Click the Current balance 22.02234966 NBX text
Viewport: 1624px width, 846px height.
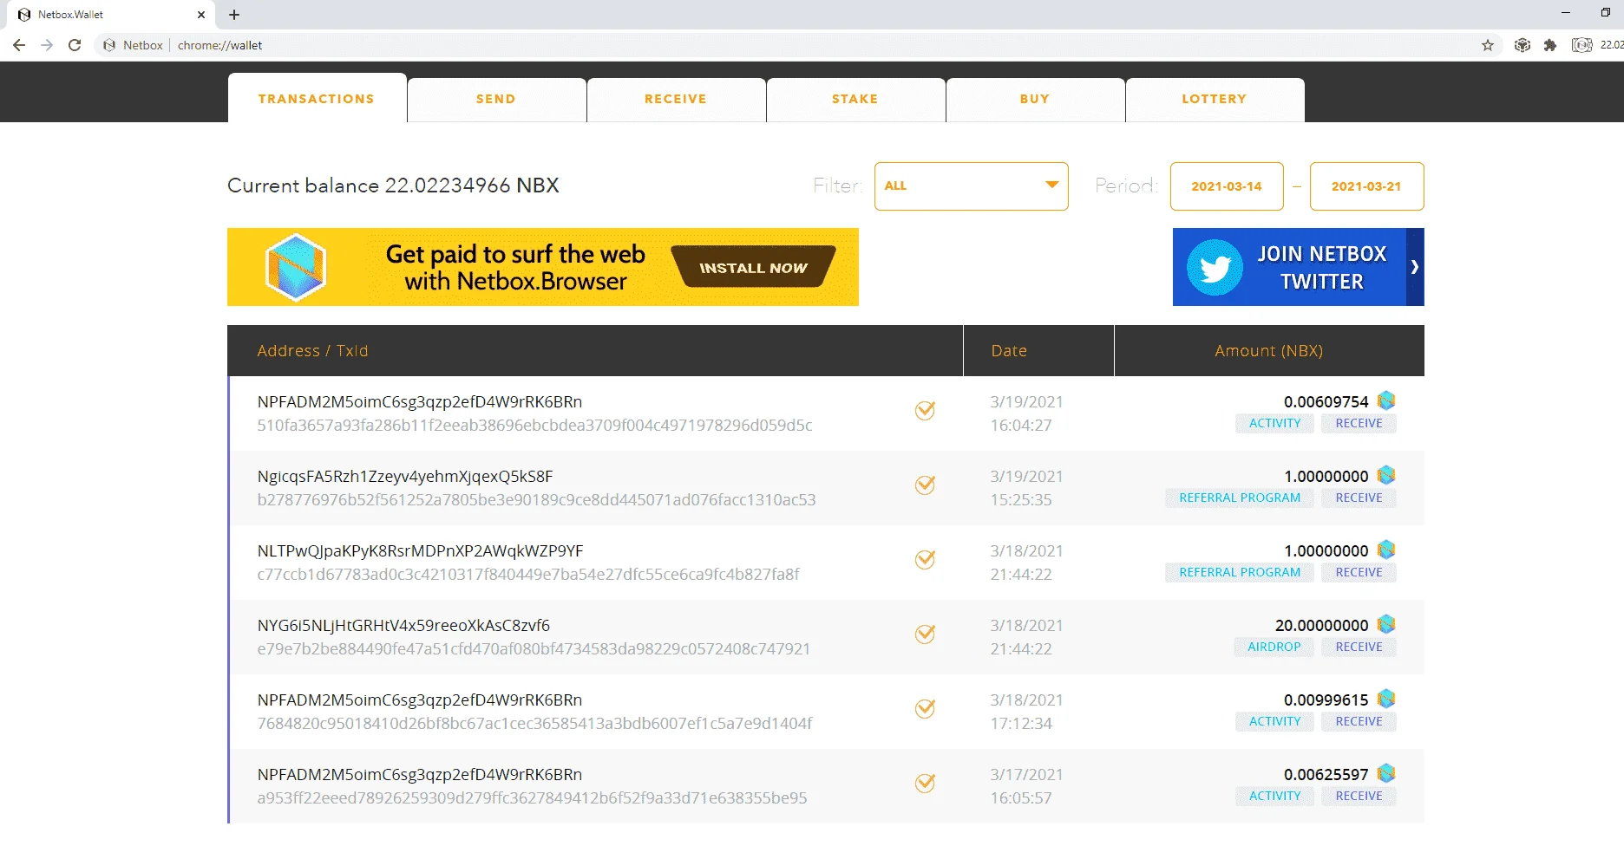click(x=393, y=185)
